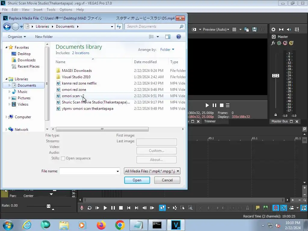This screenshot has width=308, height=231.
Task: Click the preview overlays grid icon
Action: pos(234,29)
